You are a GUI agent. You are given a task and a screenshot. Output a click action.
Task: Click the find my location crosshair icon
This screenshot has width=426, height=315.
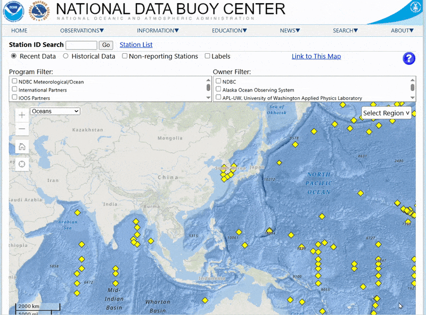click(x=22, y=164)
